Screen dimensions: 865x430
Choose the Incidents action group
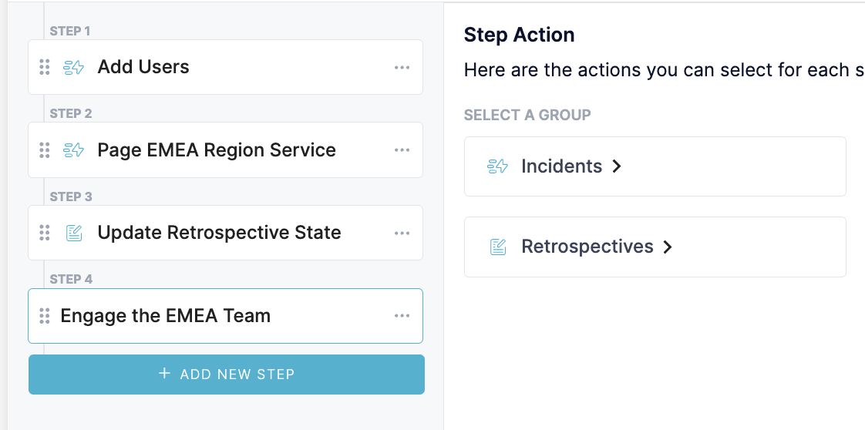[655, 166]
